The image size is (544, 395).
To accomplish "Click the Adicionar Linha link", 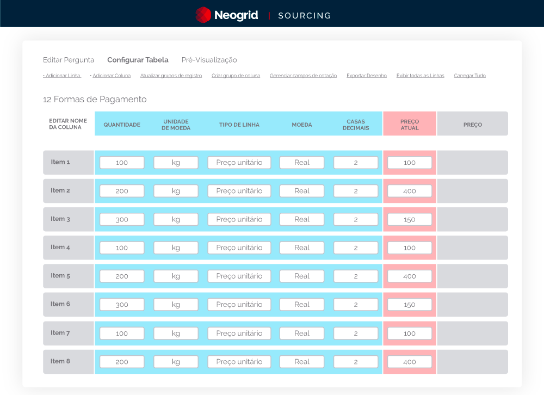I will click(x=62, y=76).
